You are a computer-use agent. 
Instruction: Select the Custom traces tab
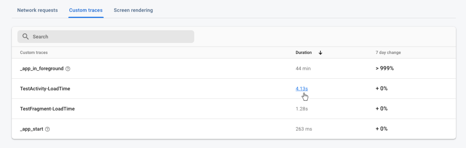coord(86,10)
